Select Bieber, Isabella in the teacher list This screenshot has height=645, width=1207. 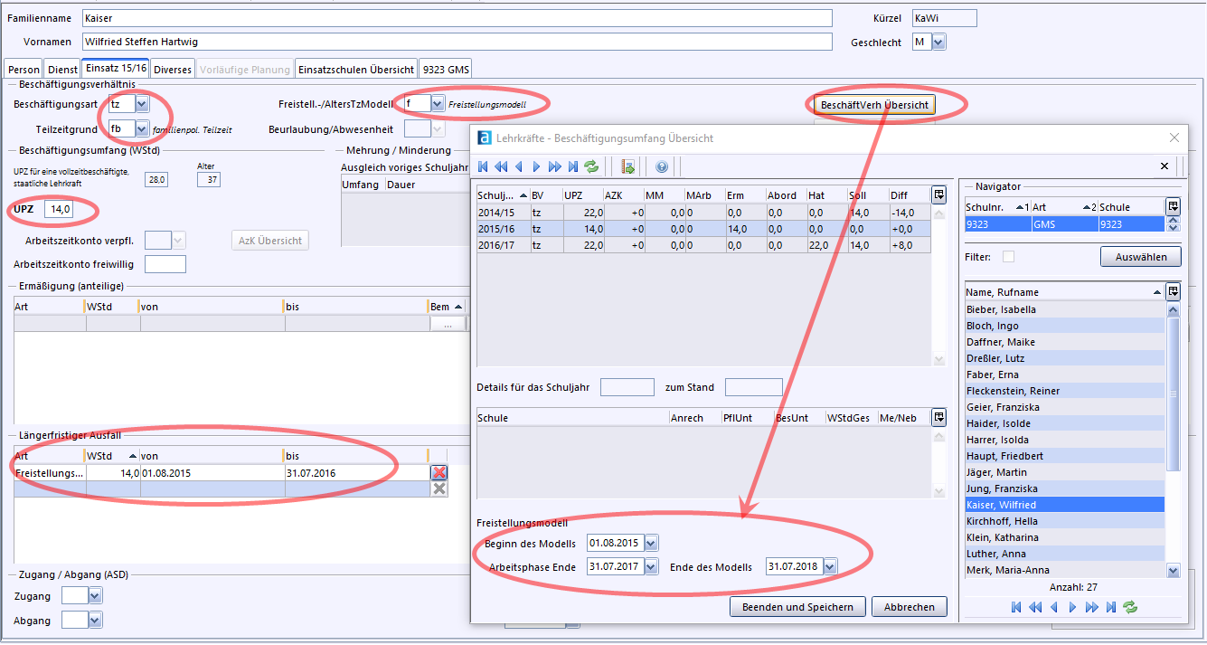pos(1064,309)
